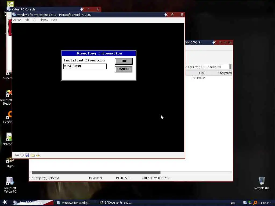Click the Virtual PC Console title bar icon
This screenshot has width=275, height=206.
(x=9, y=9)
